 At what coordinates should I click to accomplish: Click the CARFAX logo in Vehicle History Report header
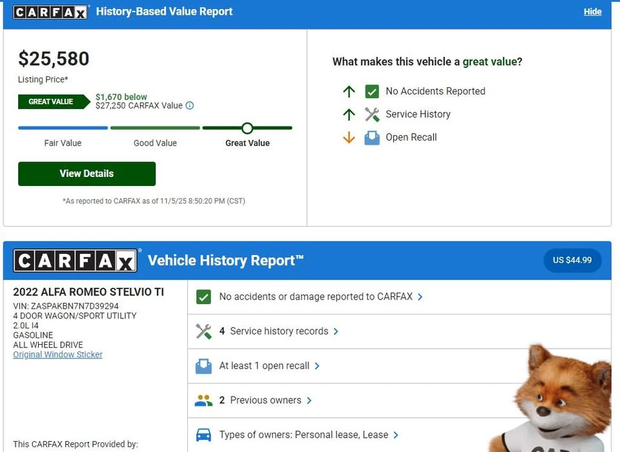click(x=75, y=261)
